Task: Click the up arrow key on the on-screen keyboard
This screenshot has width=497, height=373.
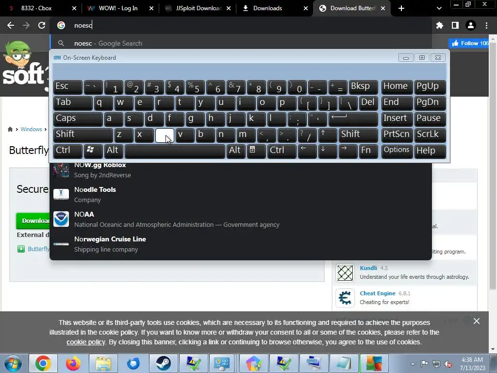Action: (x=328, y=135)
